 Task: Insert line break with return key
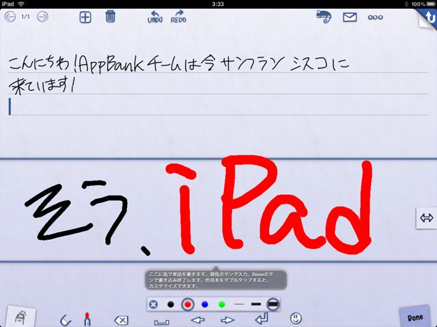(x=262, y=319)
